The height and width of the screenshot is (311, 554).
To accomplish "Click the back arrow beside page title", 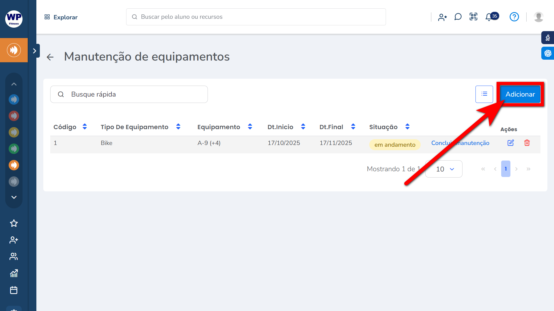I will pyautogui.click(x=50, y=57).
